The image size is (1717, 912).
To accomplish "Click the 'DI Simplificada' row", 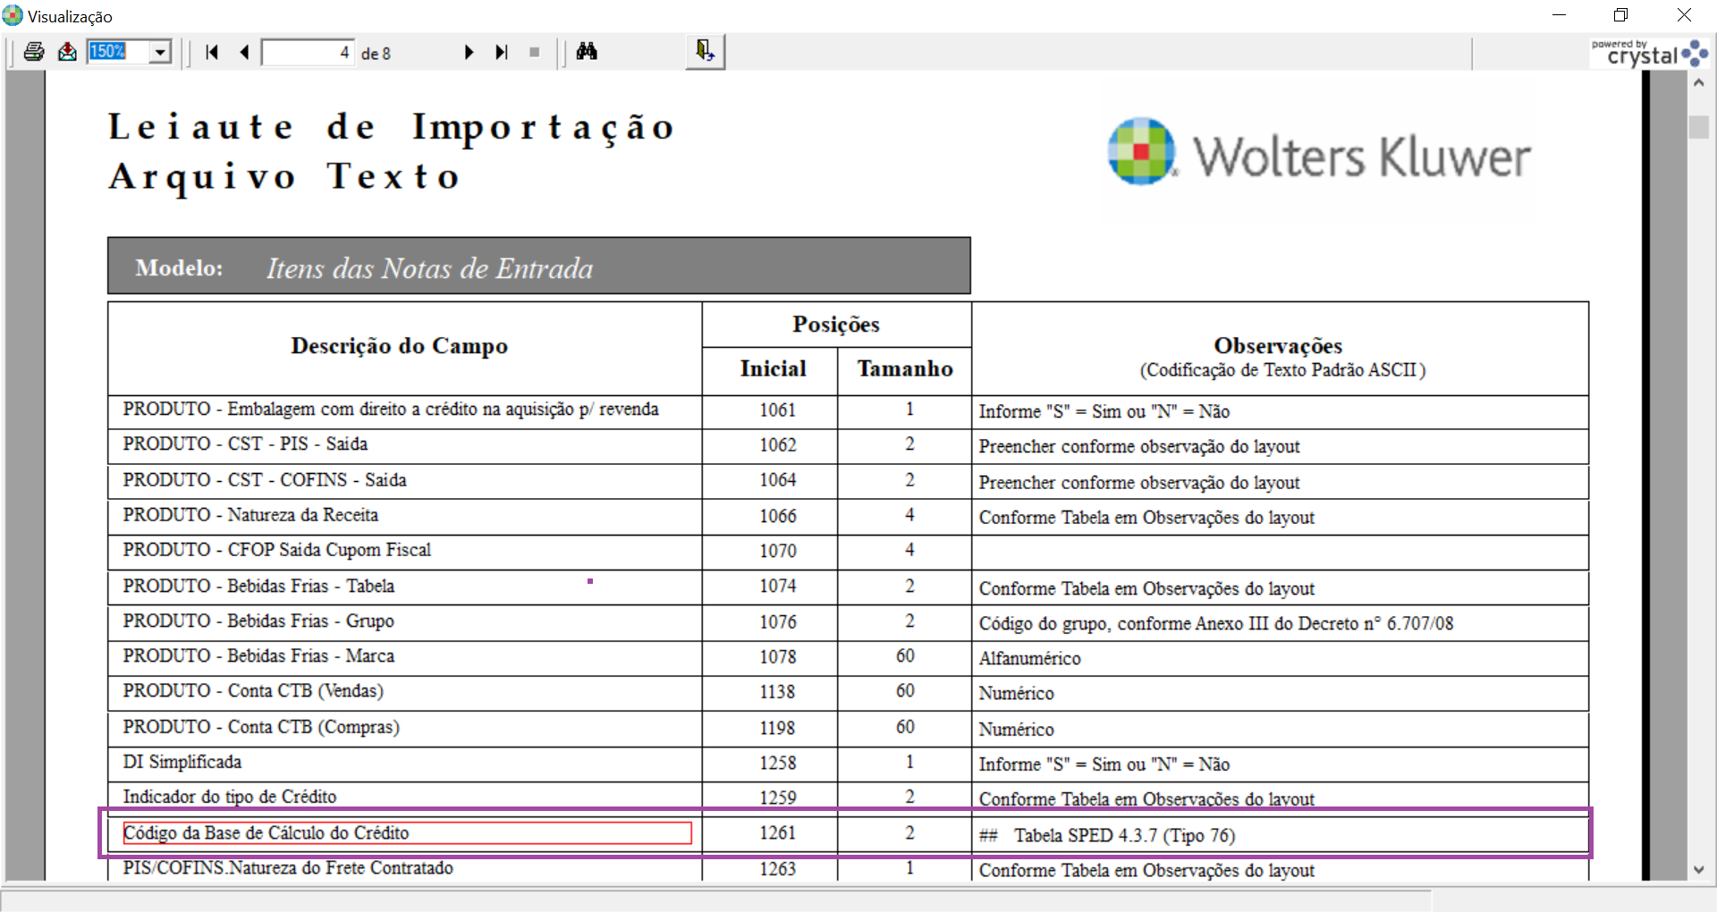I will tap(849, 763).
